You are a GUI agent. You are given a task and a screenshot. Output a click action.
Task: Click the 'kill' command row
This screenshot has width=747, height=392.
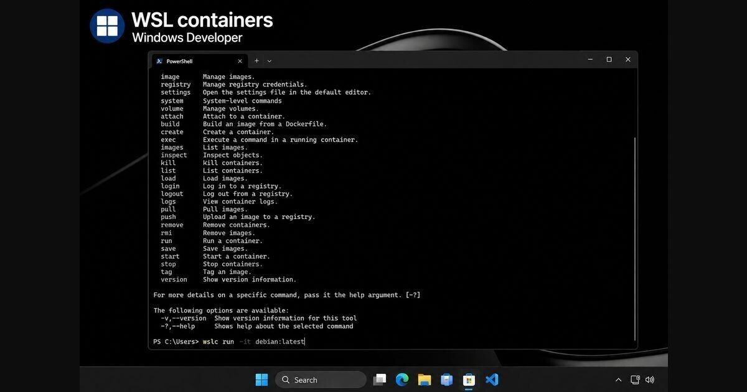pos(212,163)
